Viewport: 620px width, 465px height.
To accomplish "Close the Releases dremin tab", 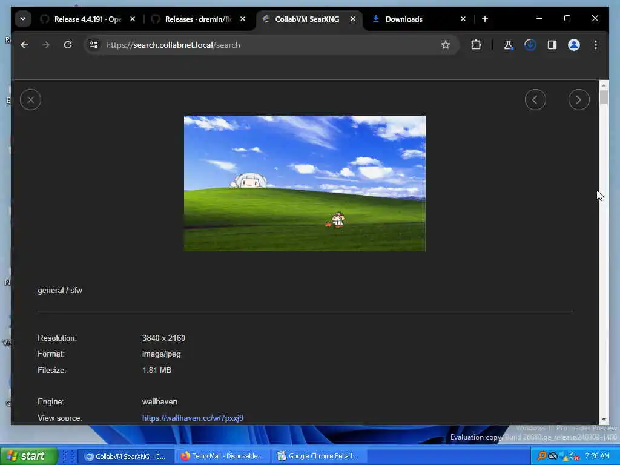I will 243,19.
